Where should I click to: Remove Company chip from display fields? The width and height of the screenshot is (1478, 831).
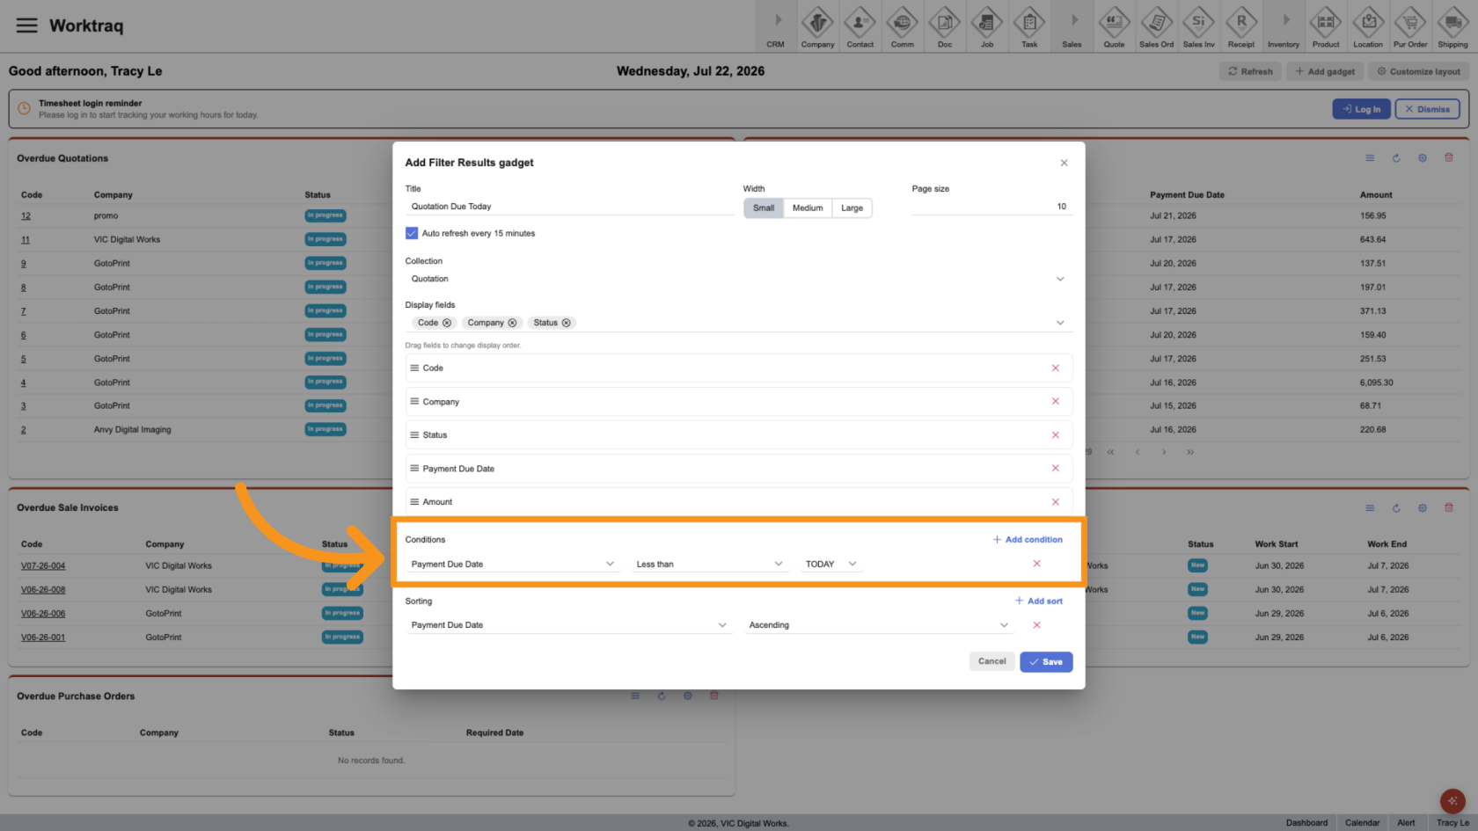pos(512,323)
